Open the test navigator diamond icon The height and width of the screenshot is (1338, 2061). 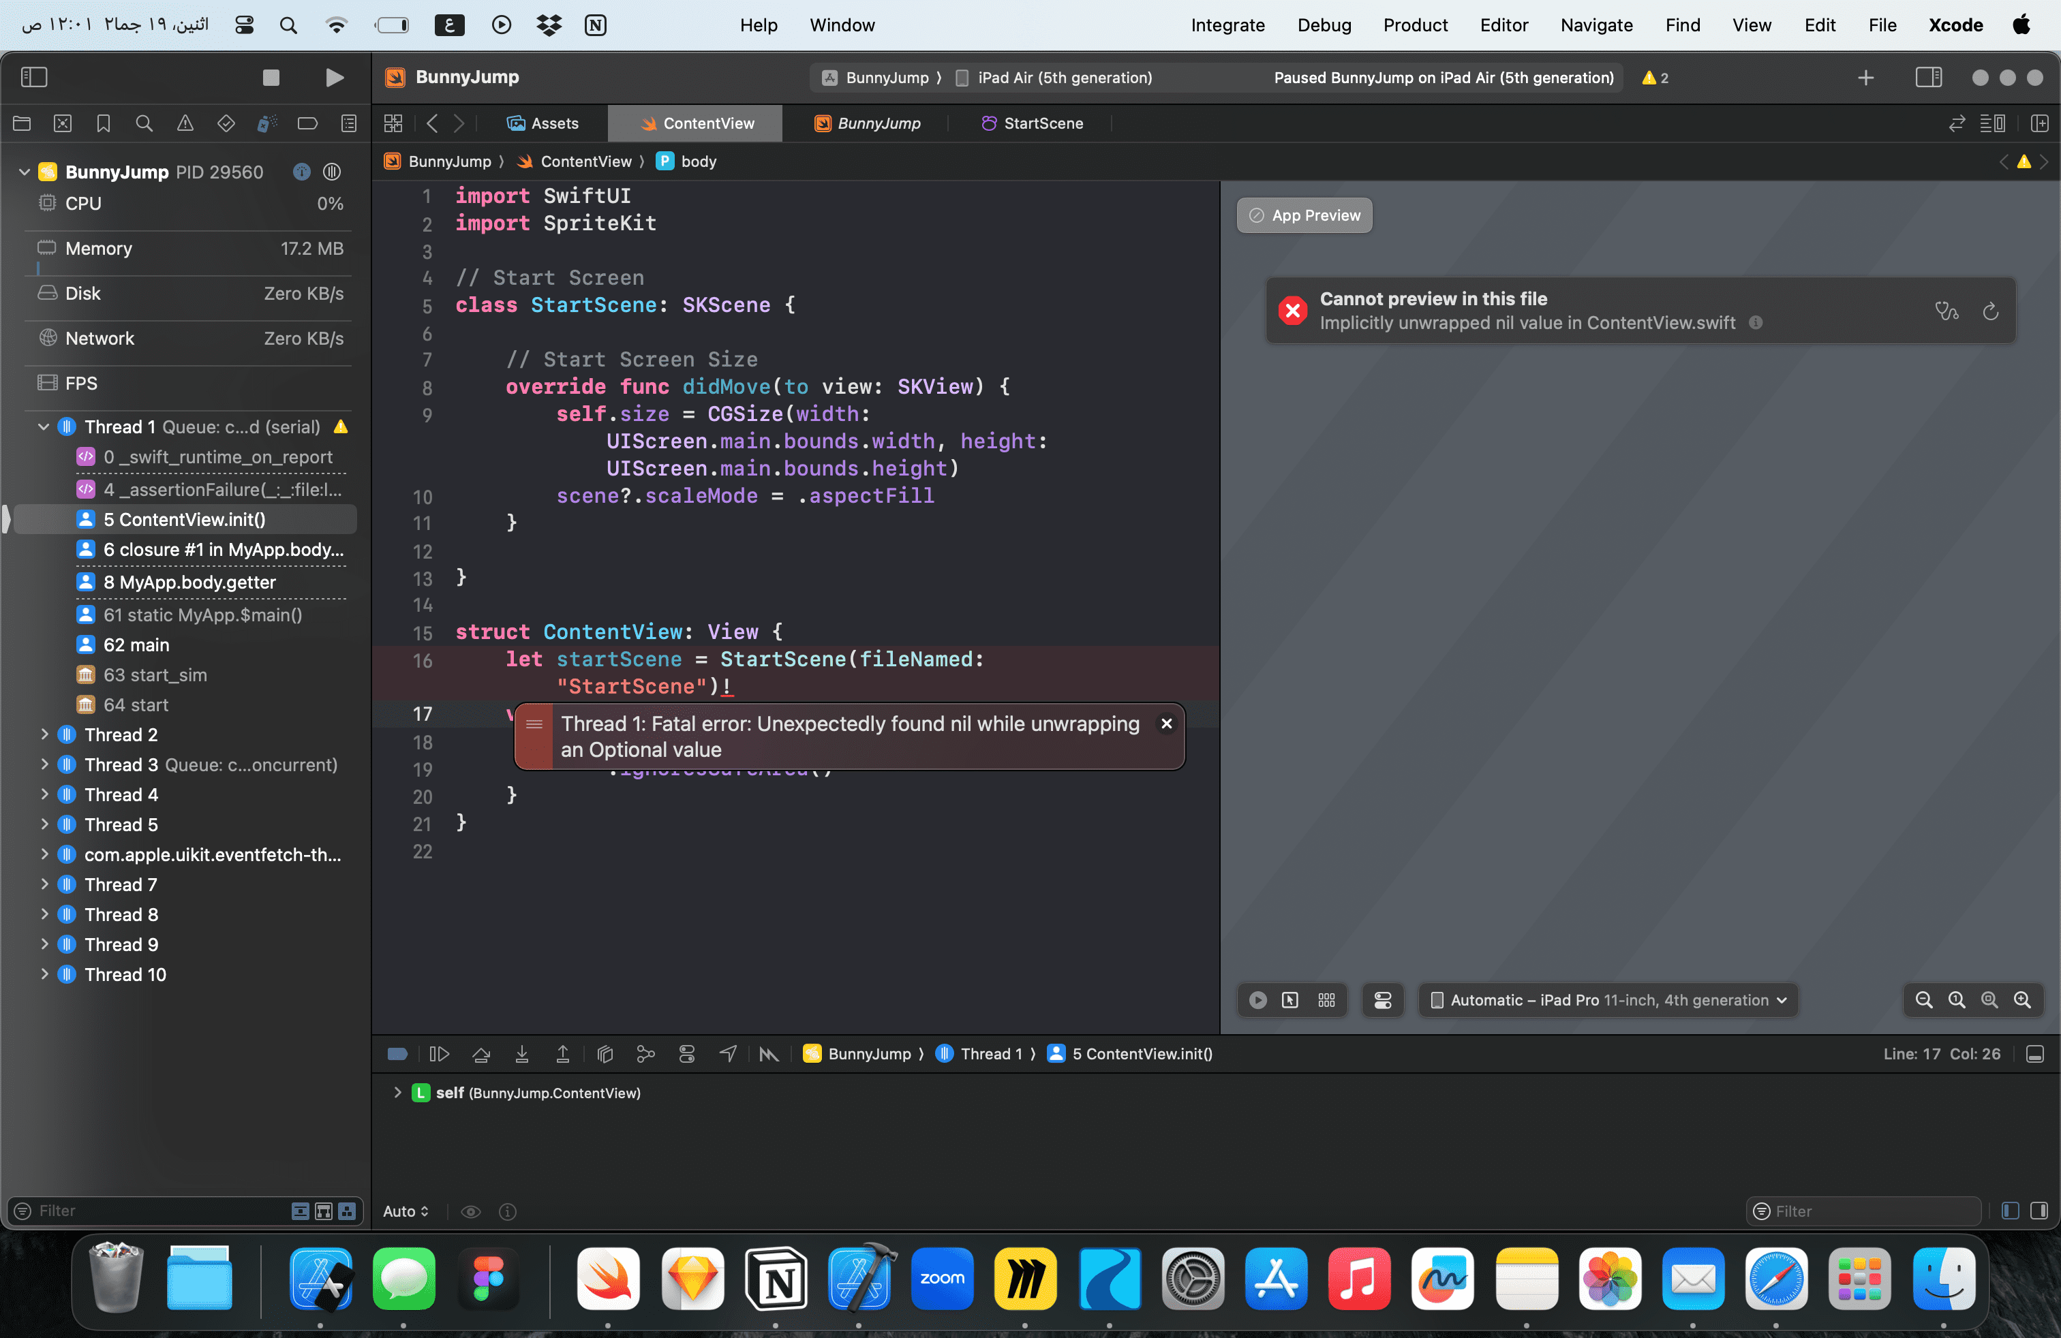[226, 123]
